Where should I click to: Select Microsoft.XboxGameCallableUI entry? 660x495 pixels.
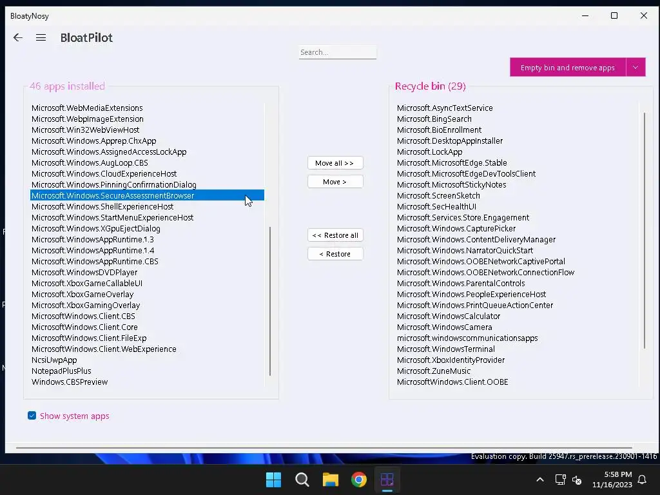click(x=147, y=283)
